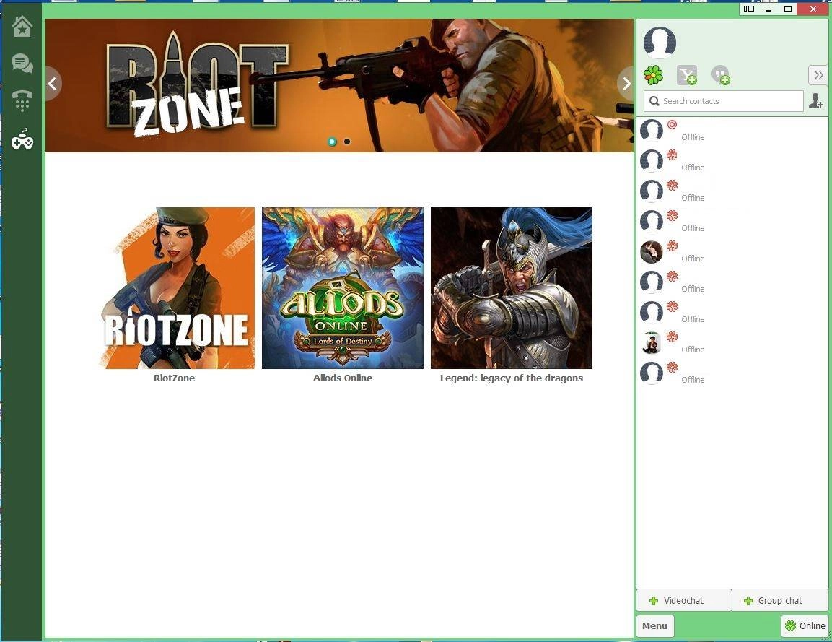
Task: Select the offline contact with woman photo
Action: click(x=732, y=252)
